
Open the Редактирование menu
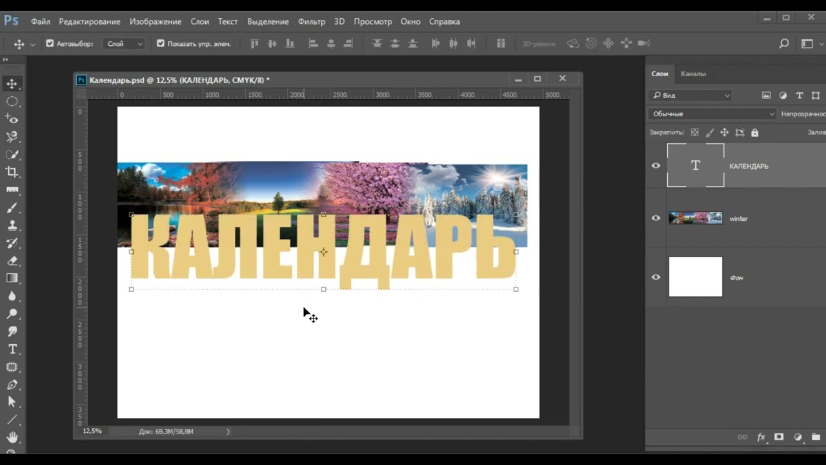pos(90,21)
